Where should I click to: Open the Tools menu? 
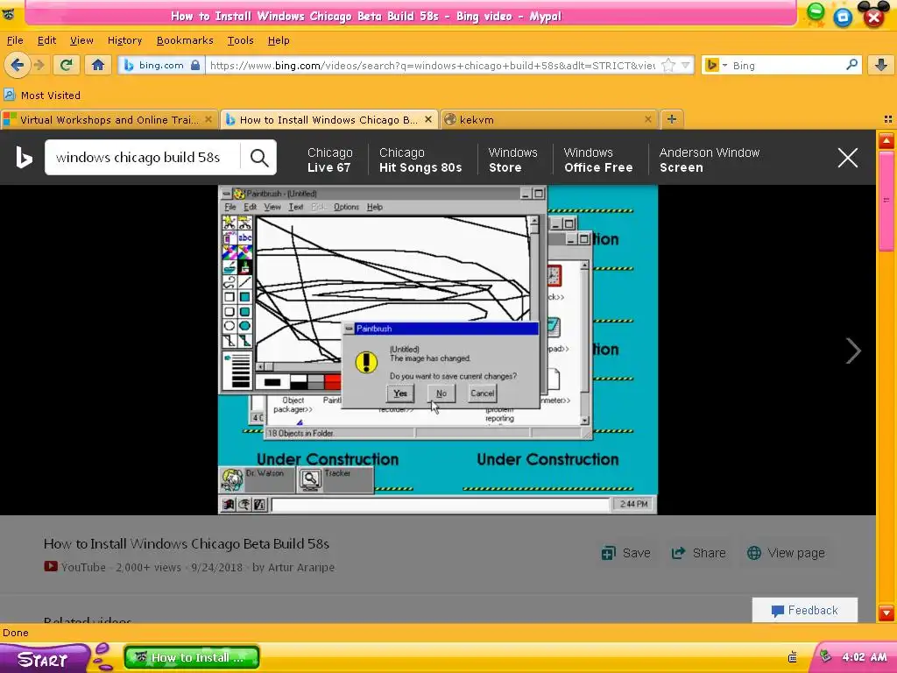point(240,40)
